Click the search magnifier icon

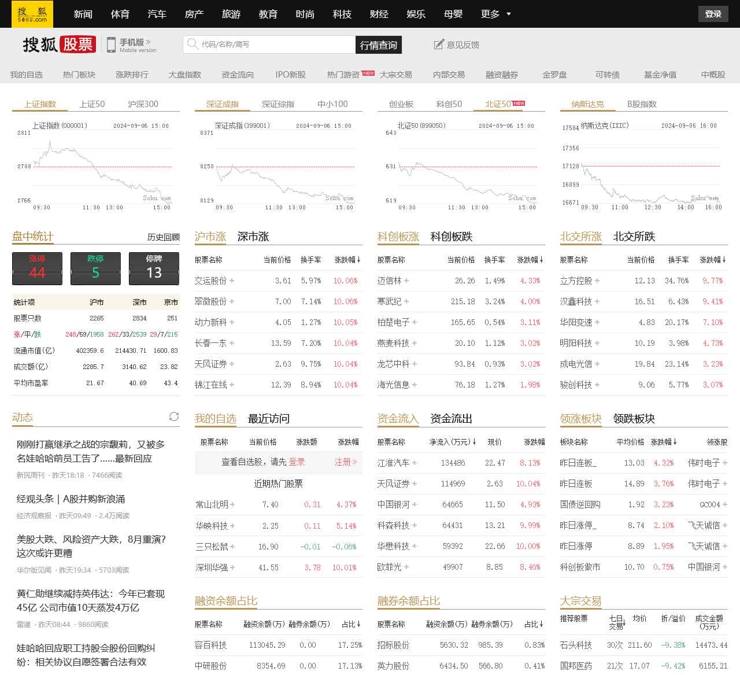tap(191, 44)
